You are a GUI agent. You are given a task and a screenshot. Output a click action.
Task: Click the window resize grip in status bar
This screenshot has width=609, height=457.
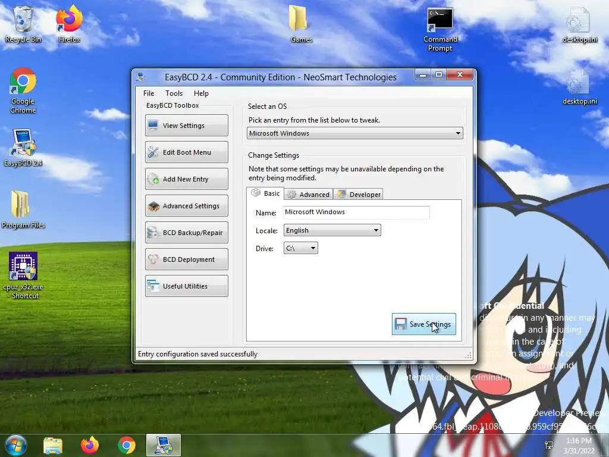pos(469,355)
